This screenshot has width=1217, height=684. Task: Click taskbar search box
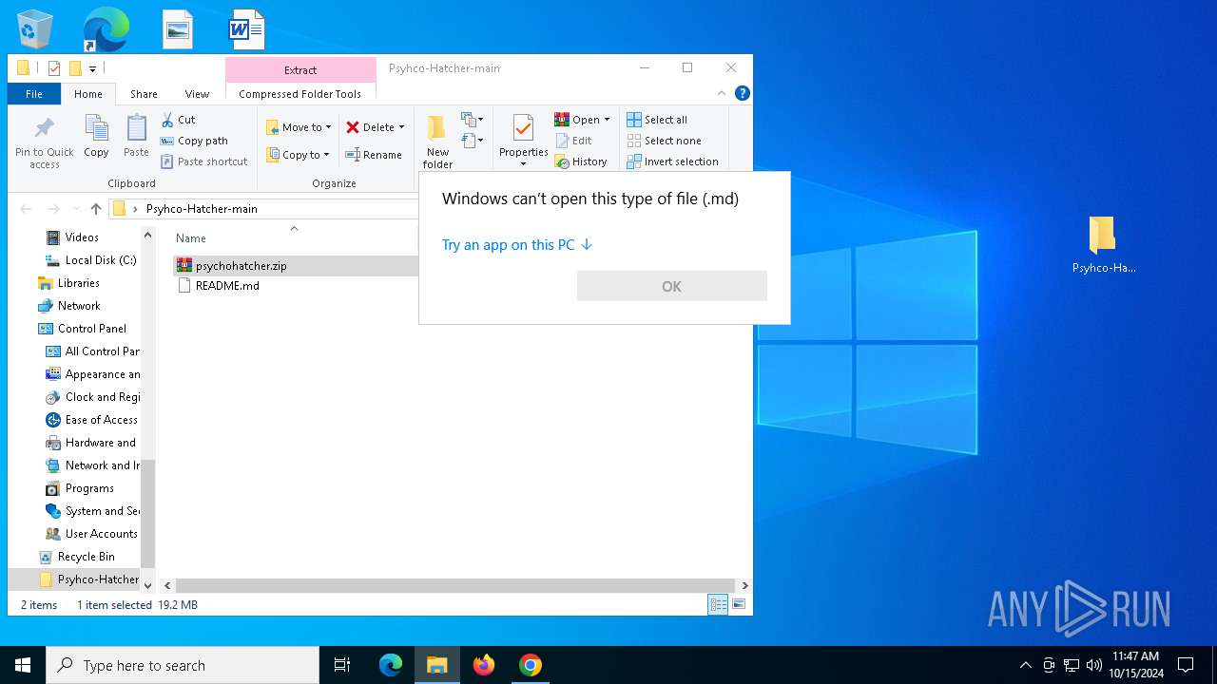pos(183,665)
